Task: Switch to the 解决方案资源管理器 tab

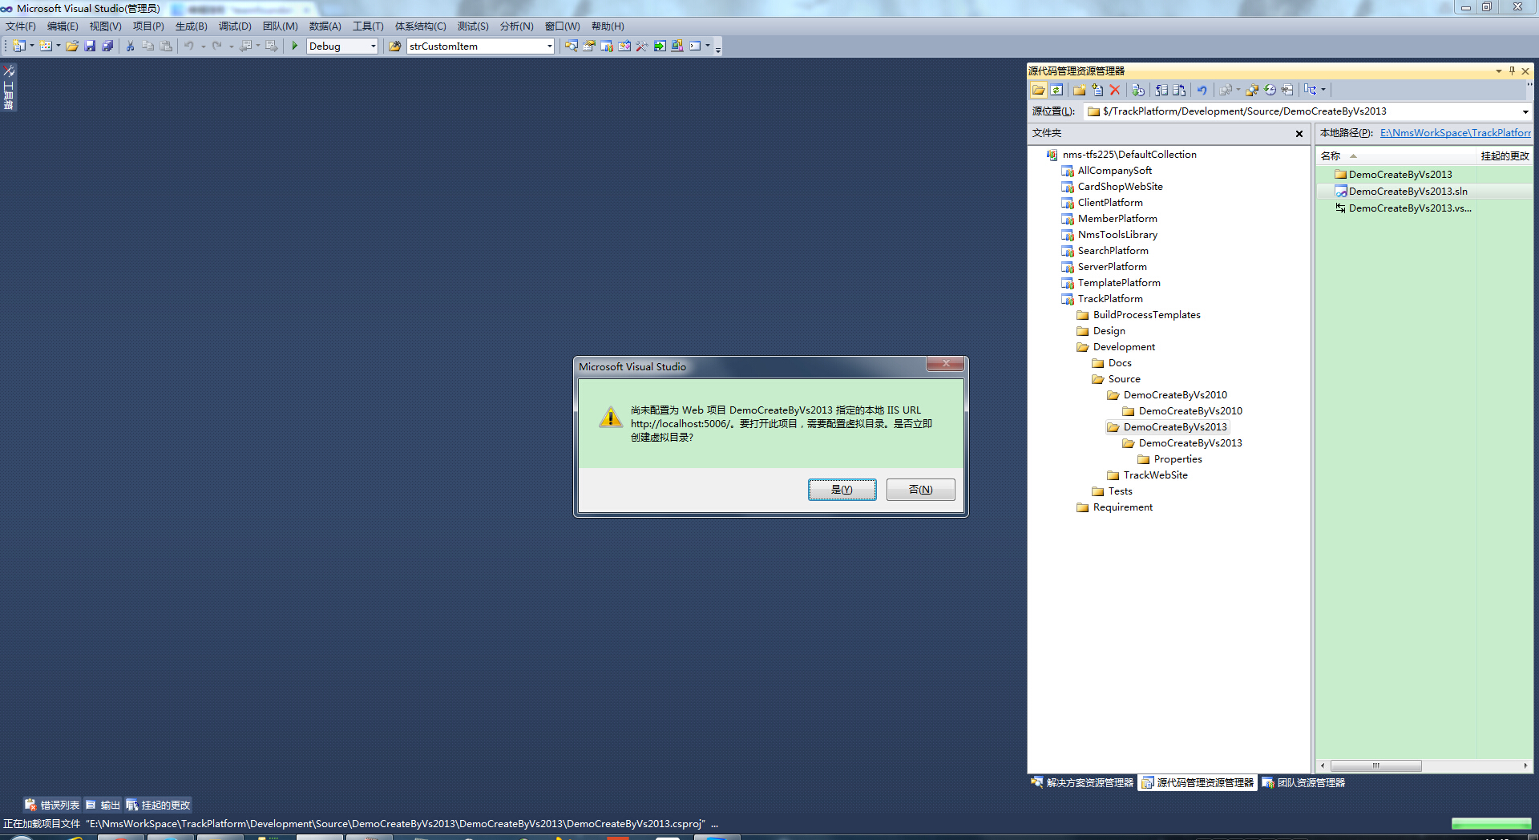Action: pyautogui.click(x=1082, y=783)
